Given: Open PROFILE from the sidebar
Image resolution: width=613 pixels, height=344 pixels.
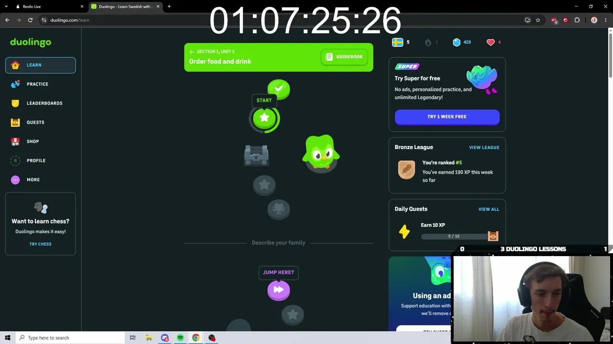Looking at the screenshot, I should tap(40, 161).
